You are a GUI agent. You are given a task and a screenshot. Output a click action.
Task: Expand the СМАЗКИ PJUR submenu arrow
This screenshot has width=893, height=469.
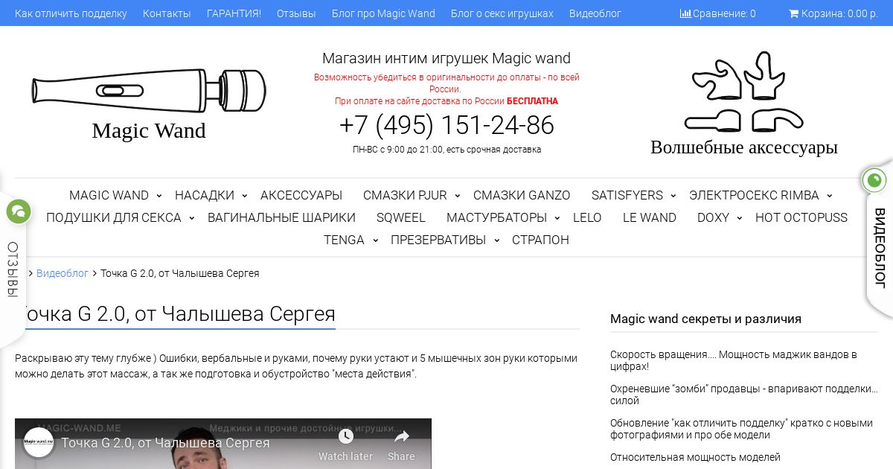point(457,196)
